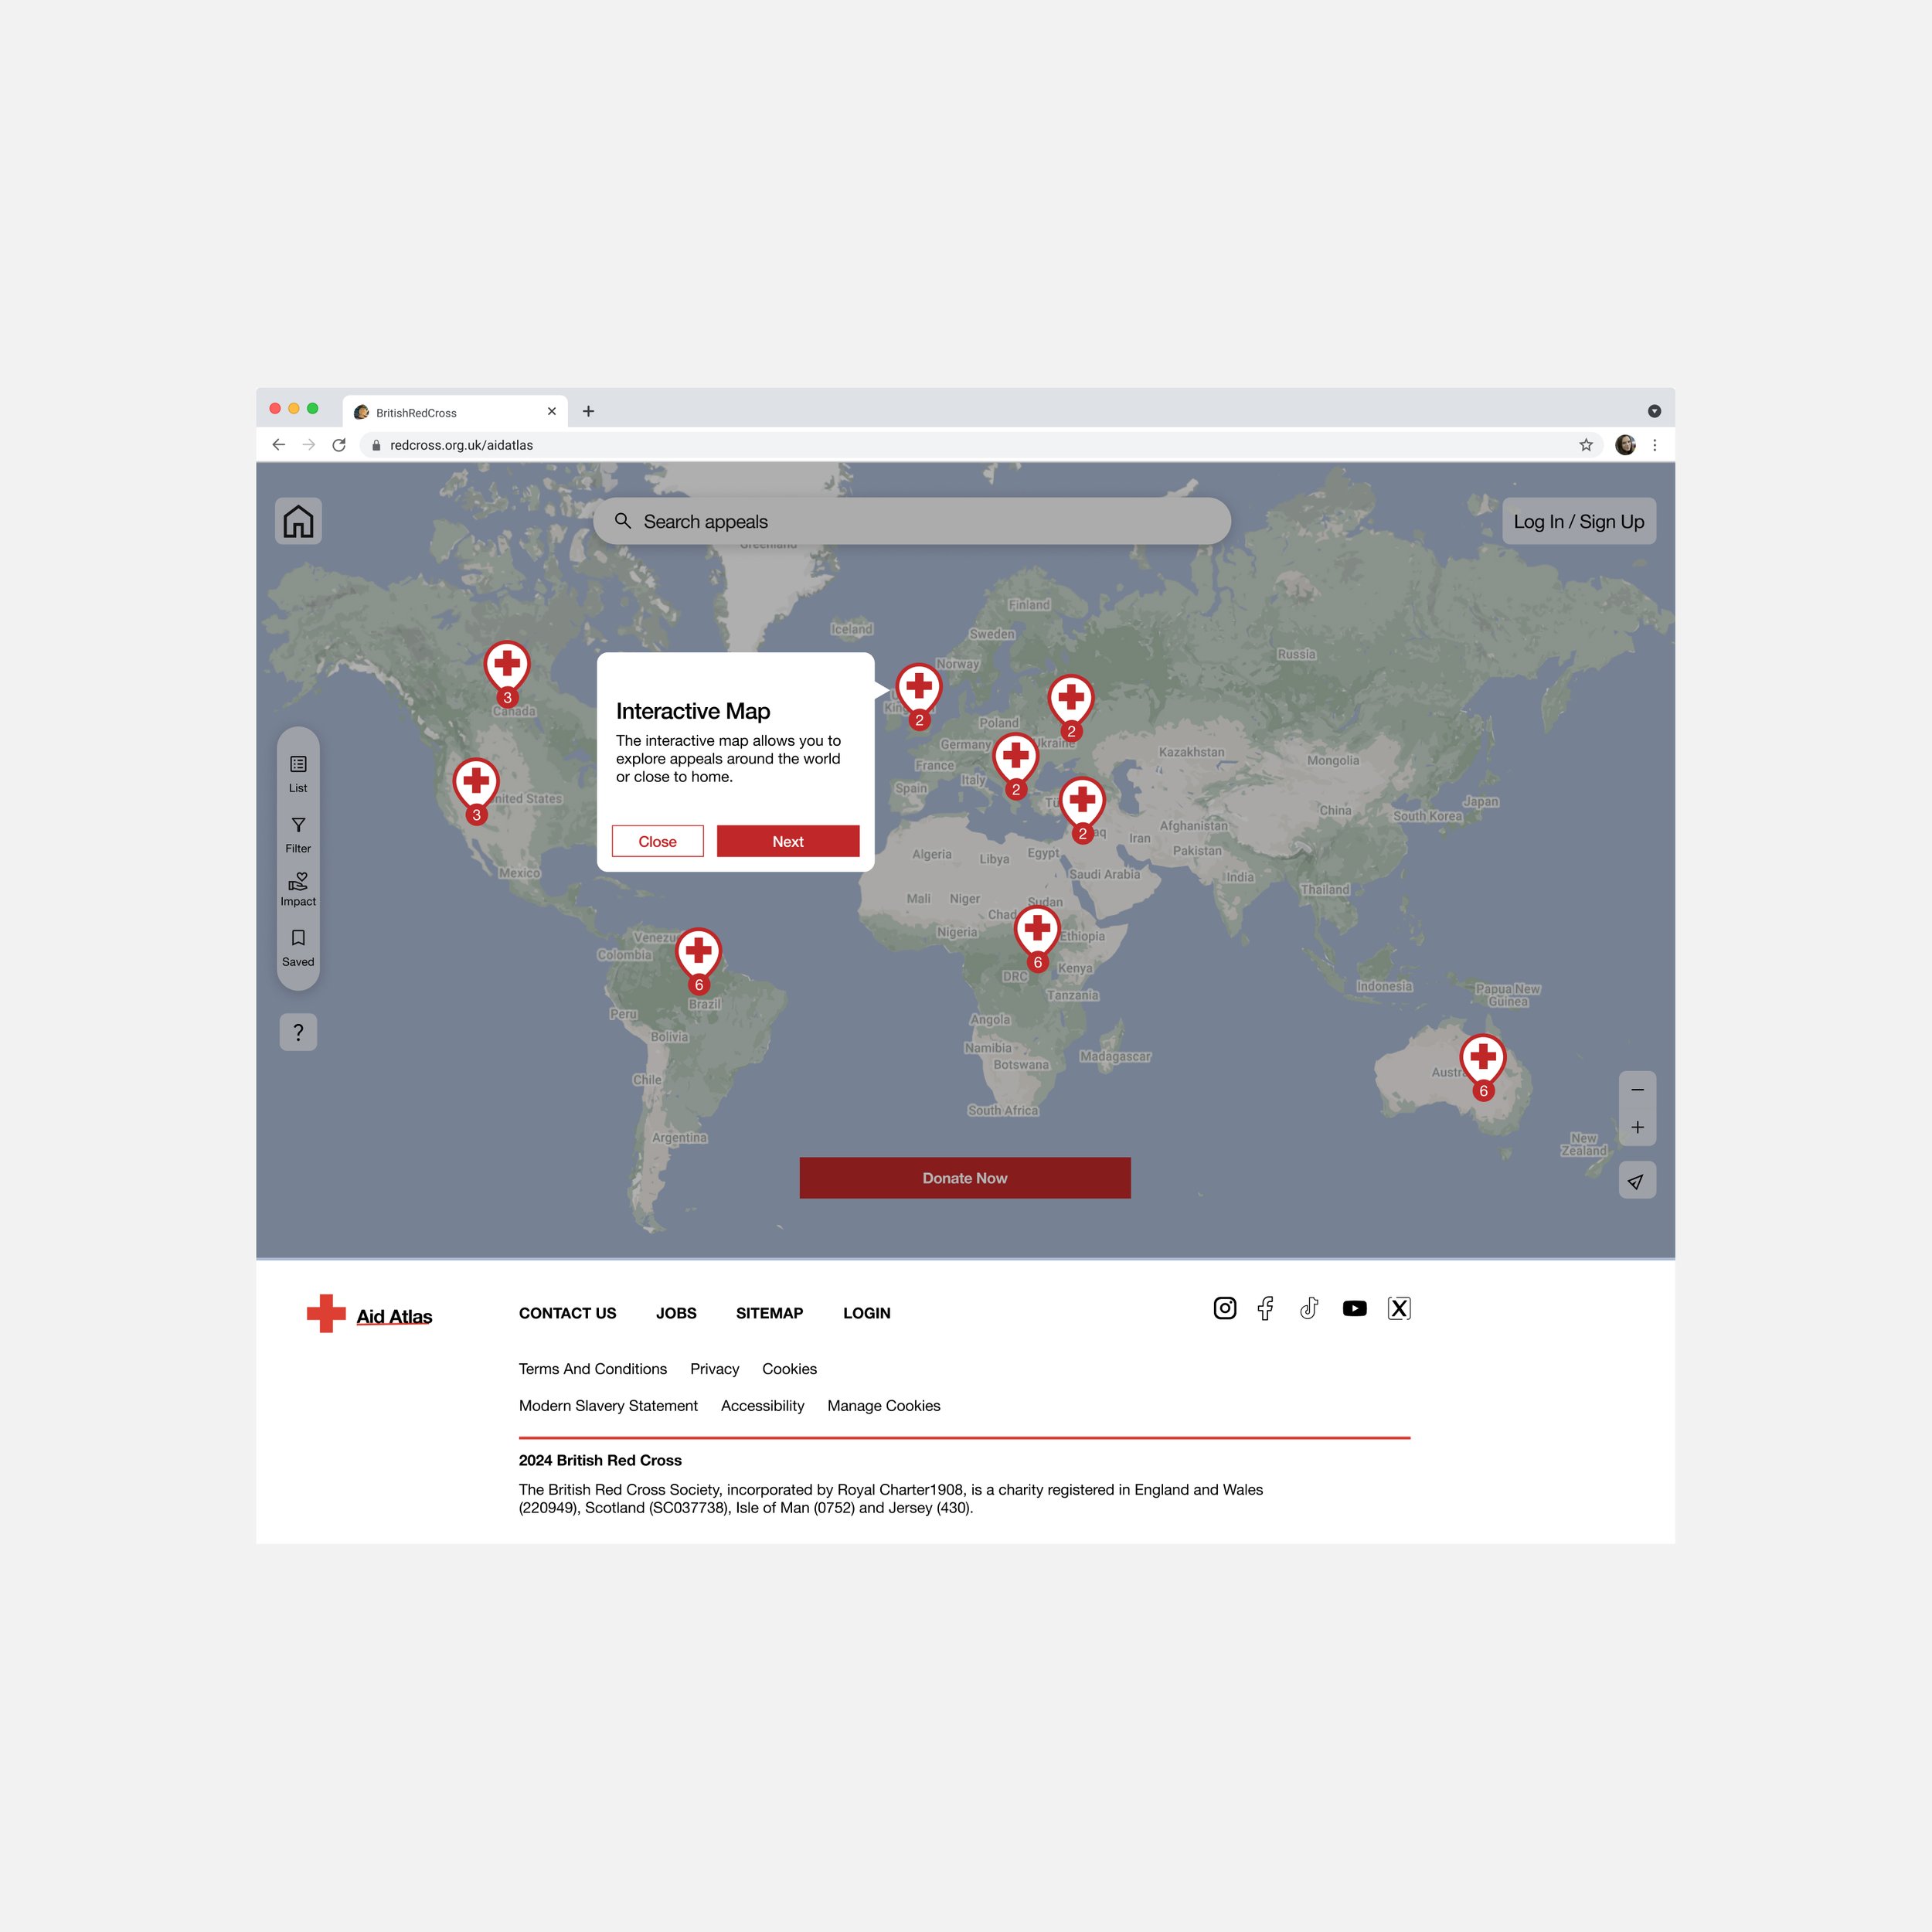
Task: Open the SITEMAP footer link
Action: click(769, 1313)
